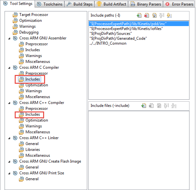Select the Kinetis/iofiles include path
The image size is (196, 190).
tap(139, 29)
